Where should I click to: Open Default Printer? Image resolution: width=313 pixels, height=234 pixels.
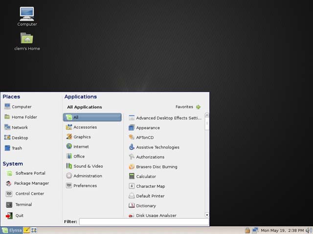(147, 196)
